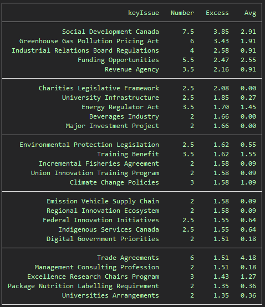
Task: Select the Excess value 2.58
Action: [221, 50]
